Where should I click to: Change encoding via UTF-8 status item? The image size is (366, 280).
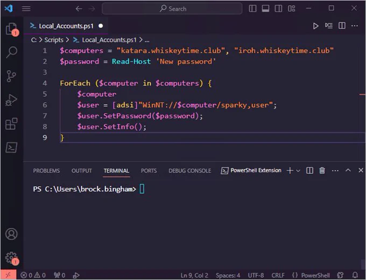[x=256, y=276]
